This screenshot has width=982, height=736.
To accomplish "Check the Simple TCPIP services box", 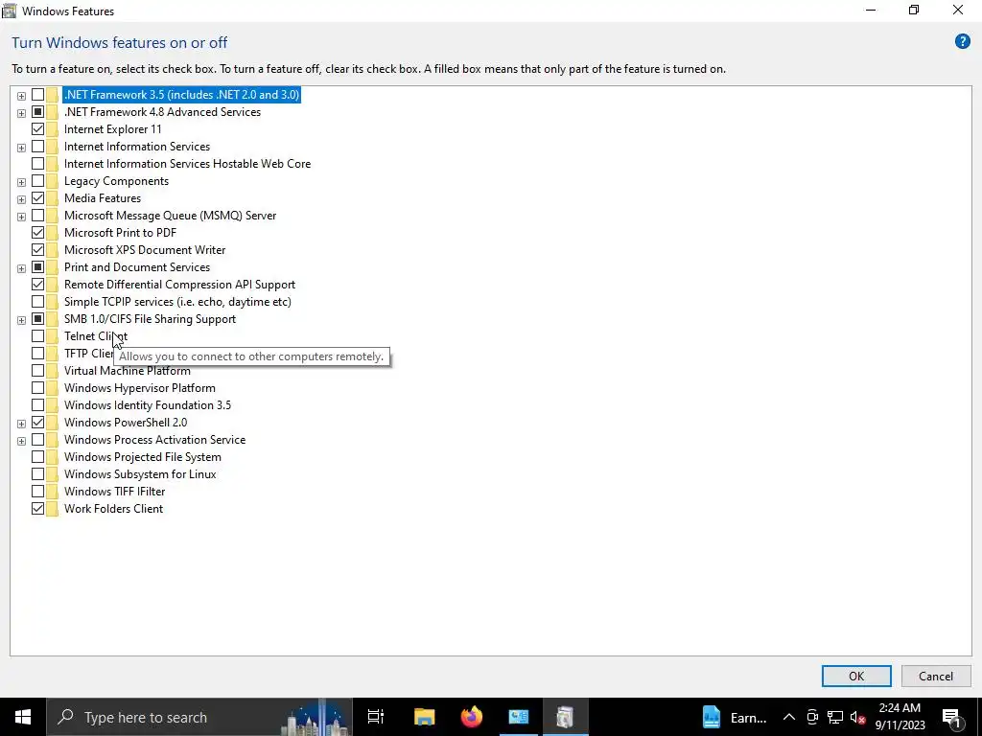I will tap(37, 302).
